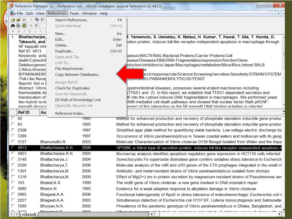292x219 pixels.
Task: Mark the checkbox for Ref ID 4823
Action: (x=13, y=153)
